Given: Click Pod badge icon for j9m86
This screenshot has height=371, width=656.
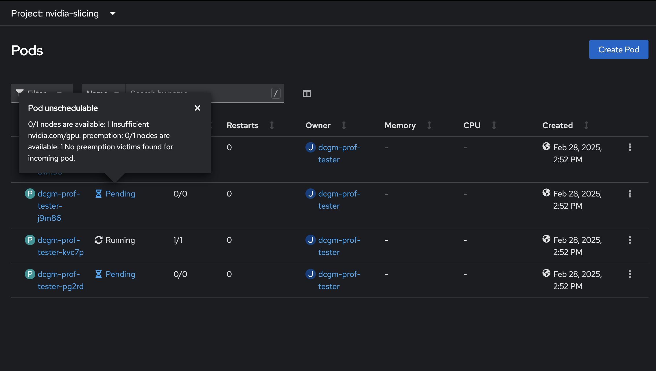Looking at the screenshot, I should click(x=30, y=194).
